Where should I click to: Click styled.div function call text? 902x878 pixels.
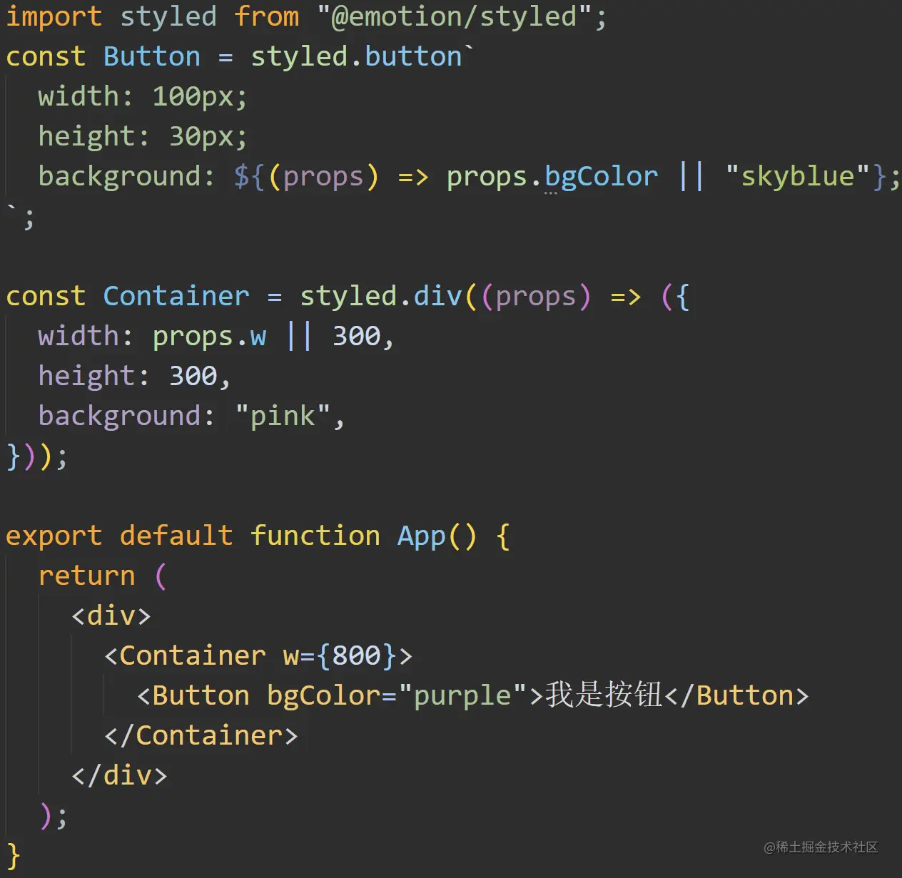click(380, 296)
